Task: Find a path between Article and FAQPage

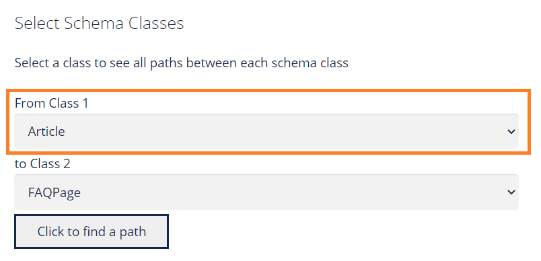Action: pyautogui.click(x=92, y=231)
